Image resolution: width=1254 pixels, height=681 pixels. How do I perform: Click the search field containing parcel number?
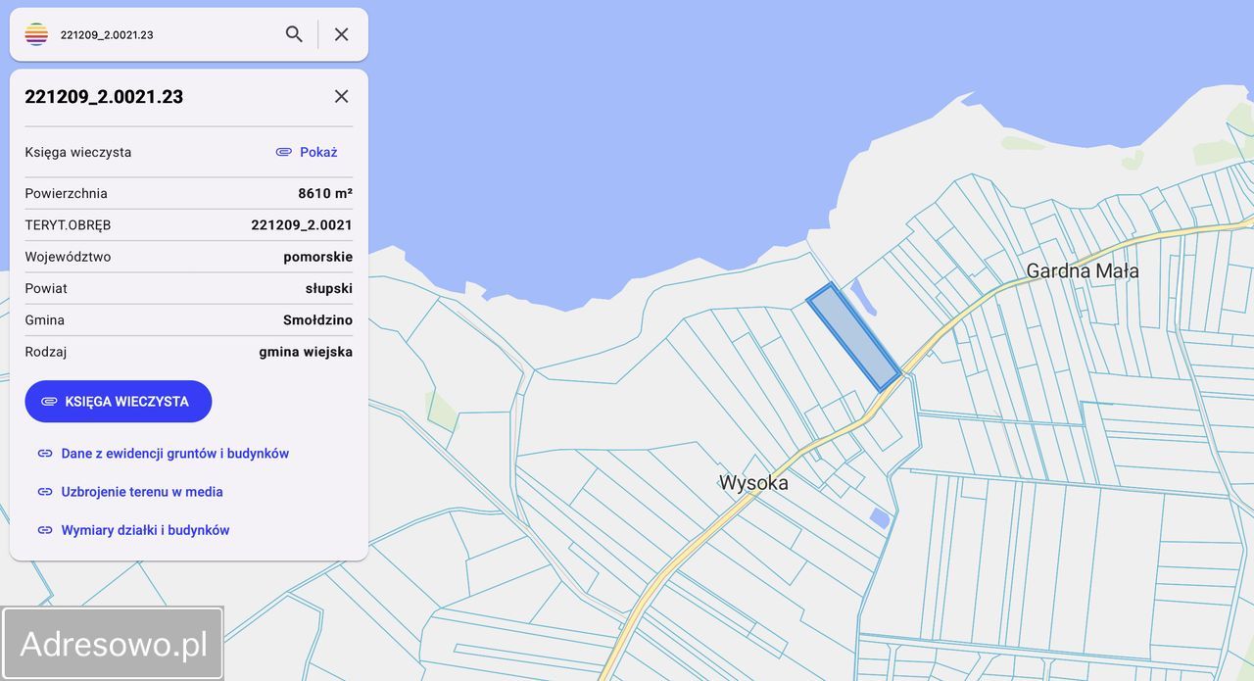167,34
